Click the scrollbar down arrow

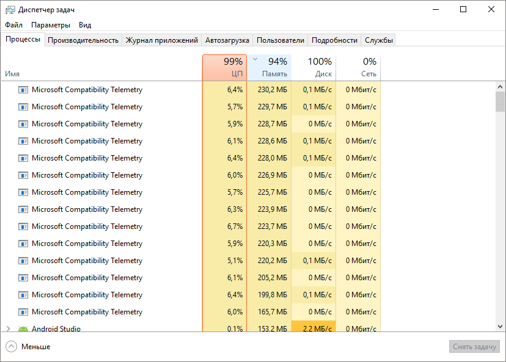[501, 327]
